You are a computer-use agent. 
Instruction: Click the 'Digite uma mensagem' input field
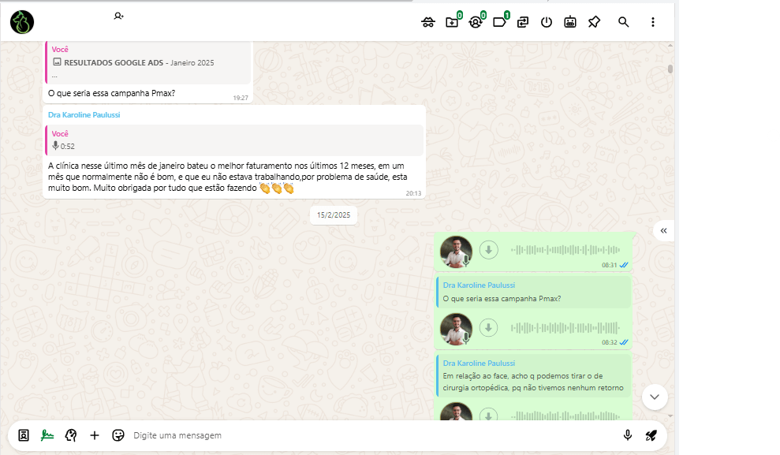(x=371, y=435)
